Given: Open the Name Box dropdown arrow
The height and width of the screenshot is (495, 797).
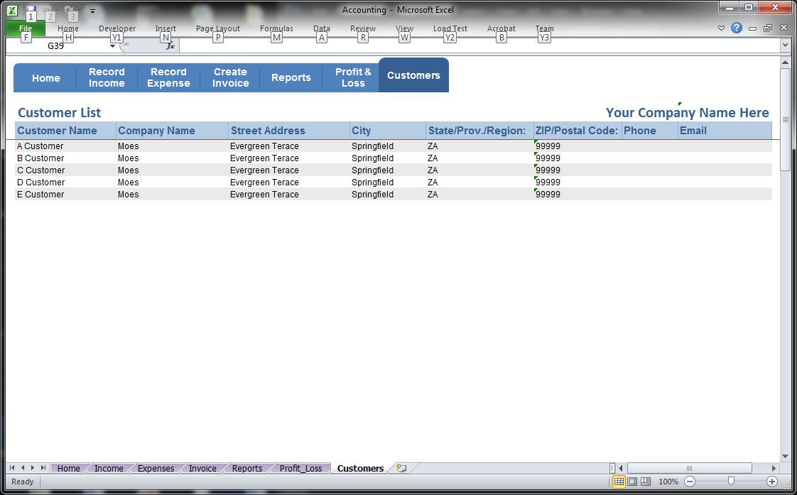Looking at the screenshot, I should 112,46.
